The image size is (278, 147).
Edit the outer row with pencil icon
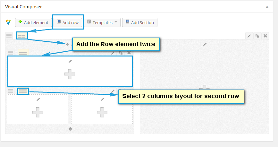click(x=249, y=36)
